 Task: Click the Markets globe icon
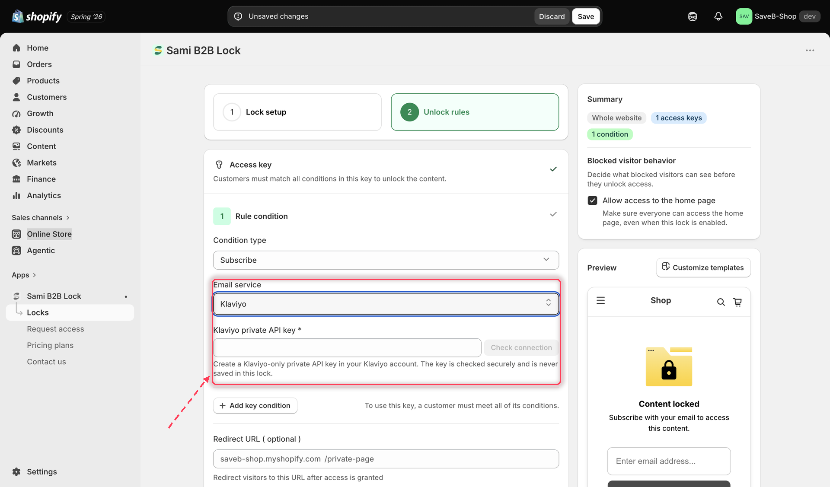tap(16, 163)
